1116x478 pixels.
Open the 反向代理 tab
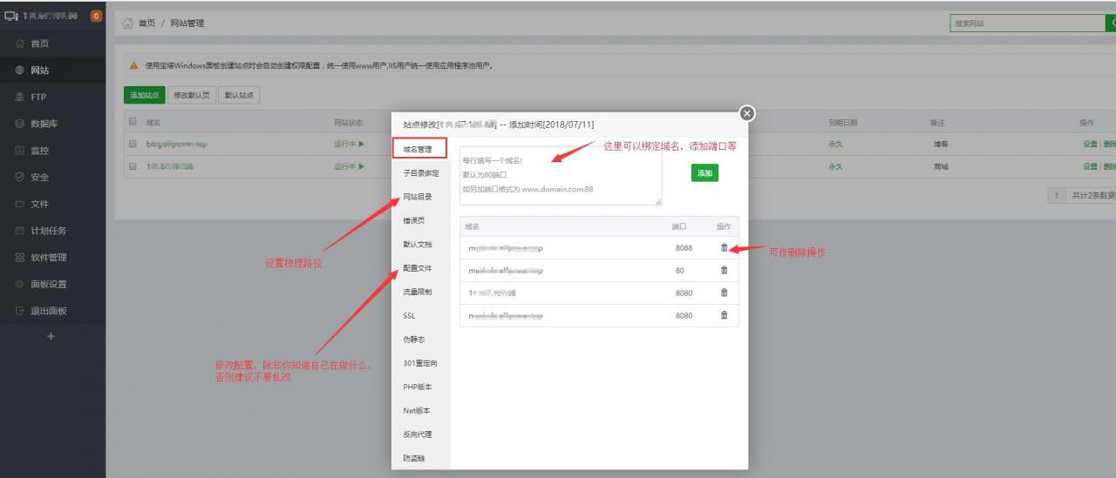click(421, 434)
